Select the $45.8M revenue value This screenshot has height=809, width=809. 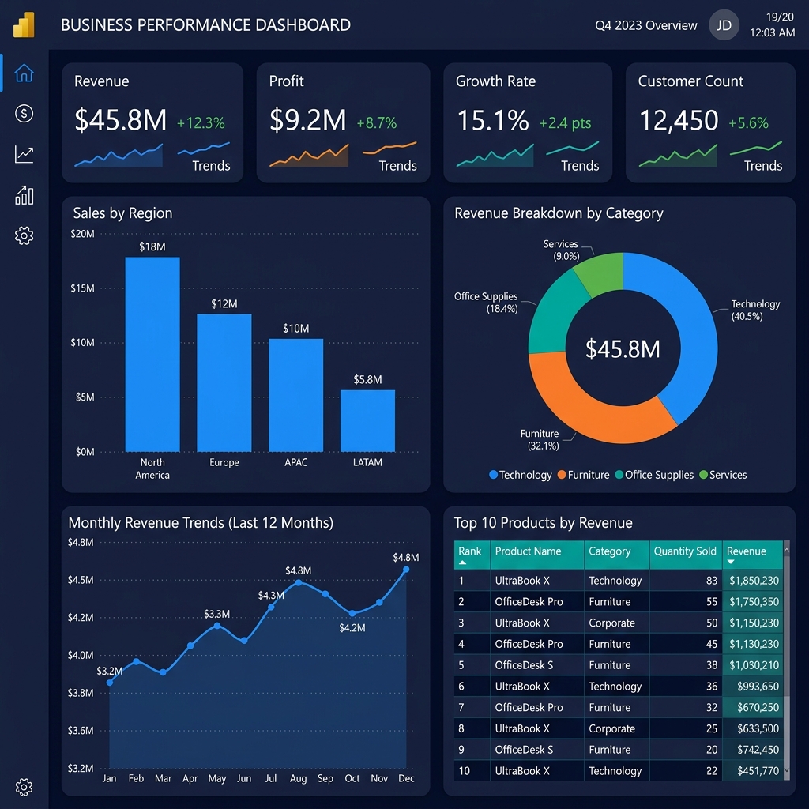120,120
